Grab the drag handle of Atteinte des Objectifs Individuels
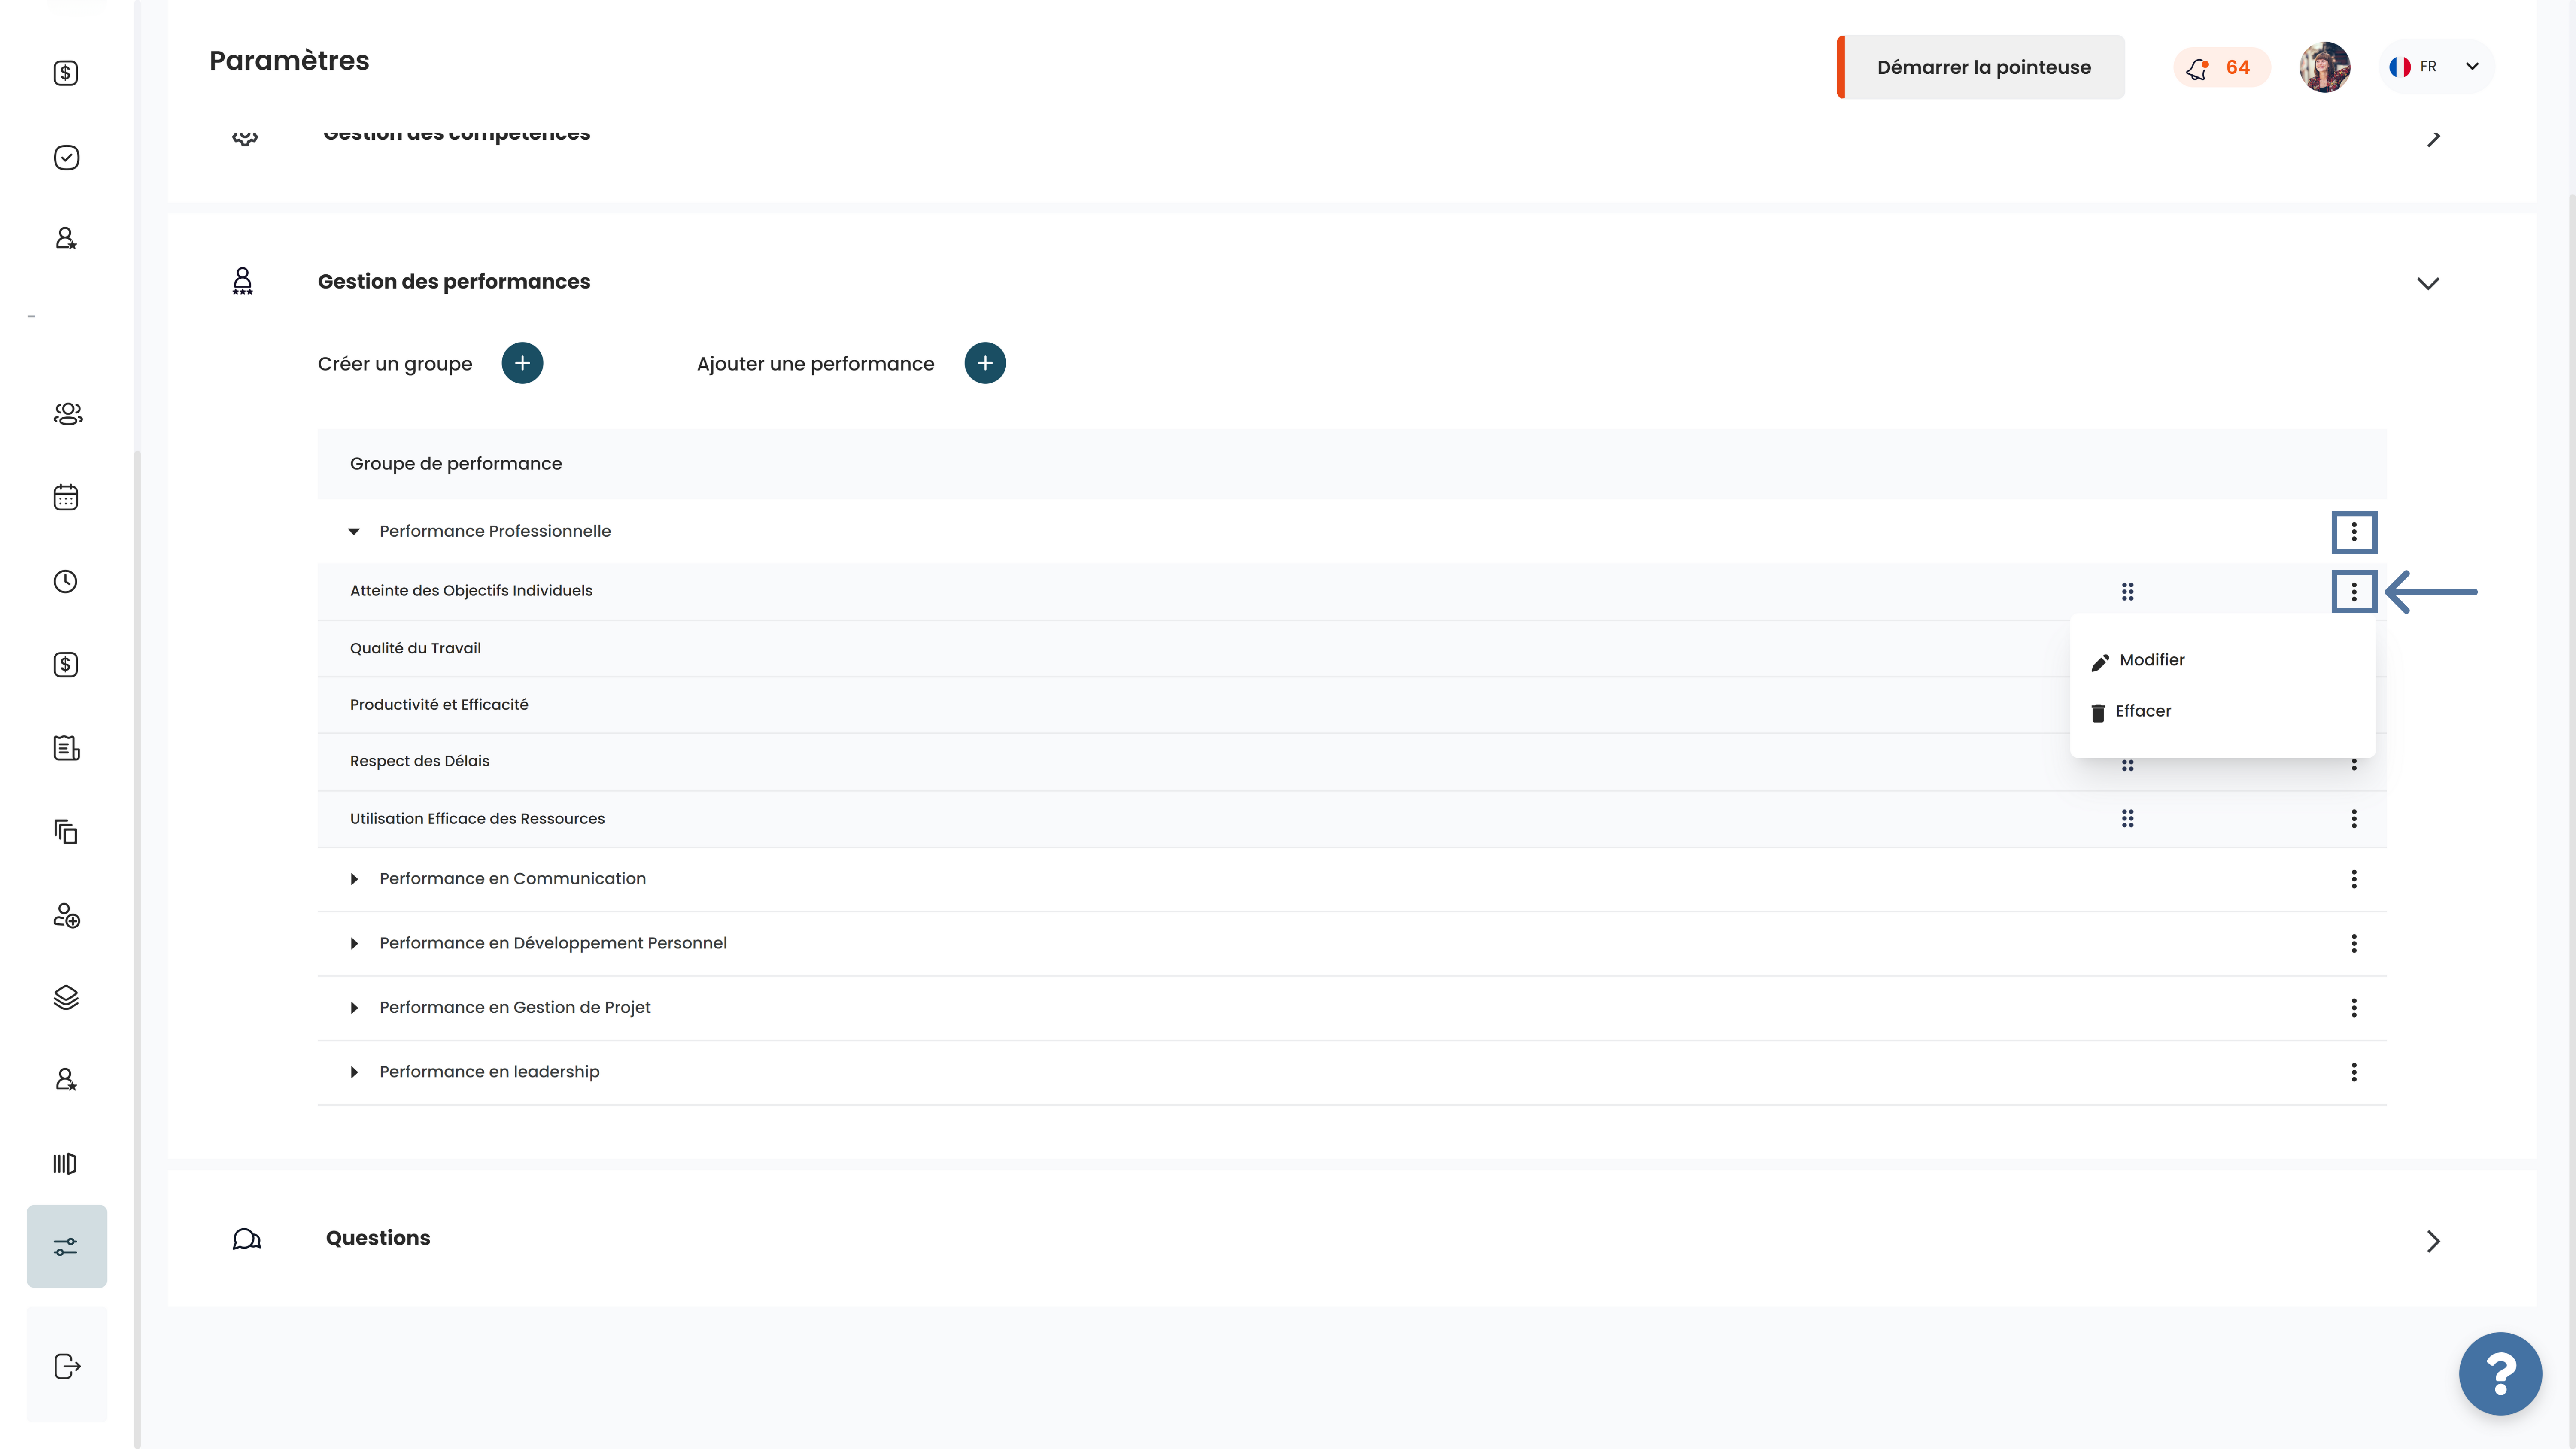The width and height of the screenshot is (2576, 1449). coord(2128,592)
